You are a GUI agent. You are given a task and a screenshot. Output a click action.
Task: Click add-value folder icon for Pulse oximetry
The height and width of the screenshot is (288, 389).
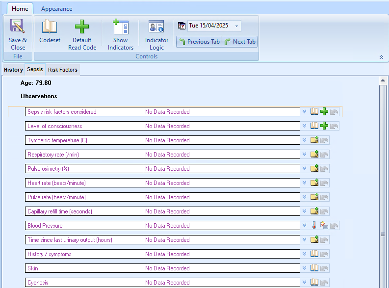[314, 168]
